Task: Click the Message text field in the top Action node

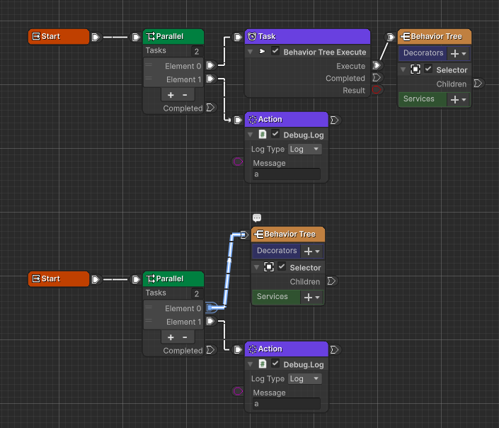Action: tap(286, 174)
